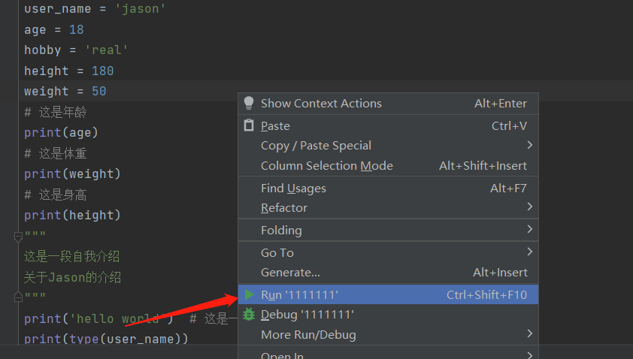This screenshot has width=633, height=359.
Task: Click the clipboard Paste icon
Action: tap(249, 125)
